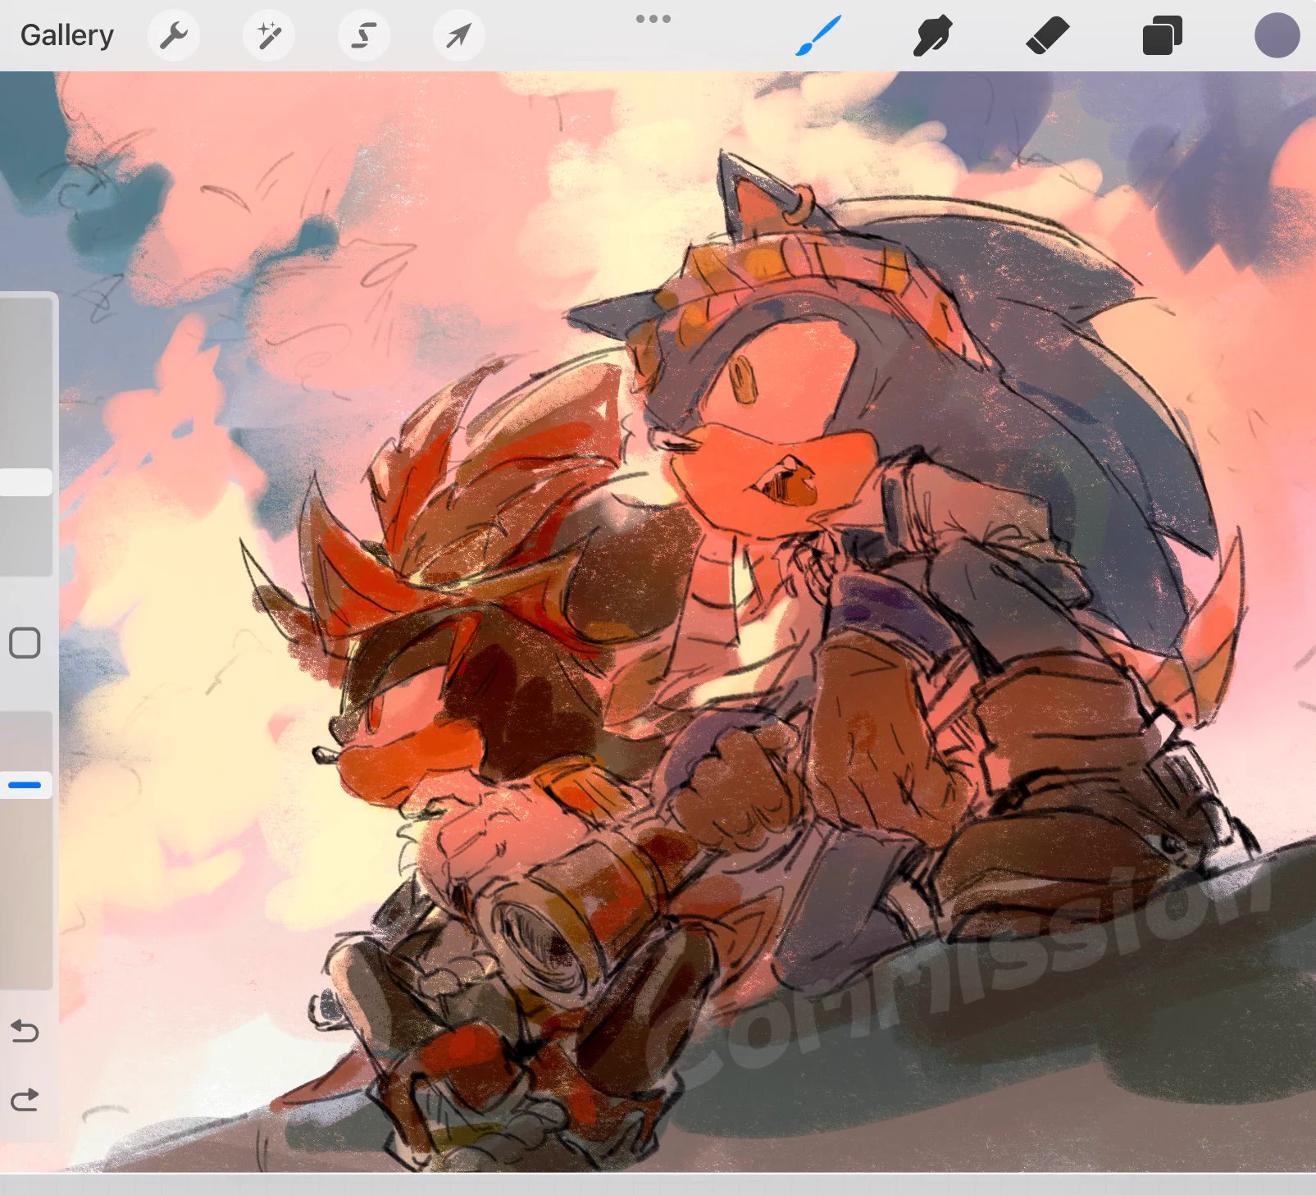Viewport: 1316px width, 1195px height.
Task: Undo the last stroke
Action: 25,1030
